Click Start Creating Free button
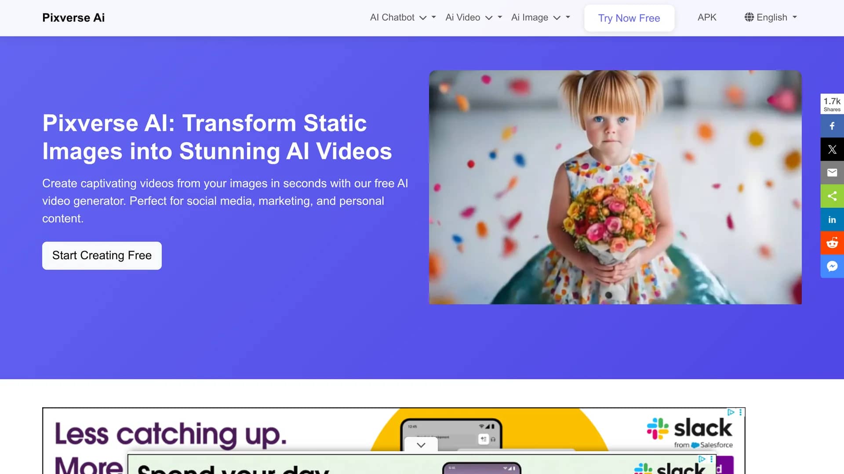 click(x=102, y=255)
